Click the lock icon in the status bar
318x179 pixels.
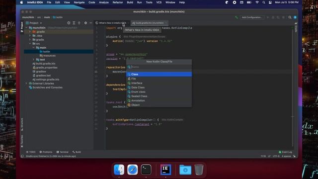point(294,156)
